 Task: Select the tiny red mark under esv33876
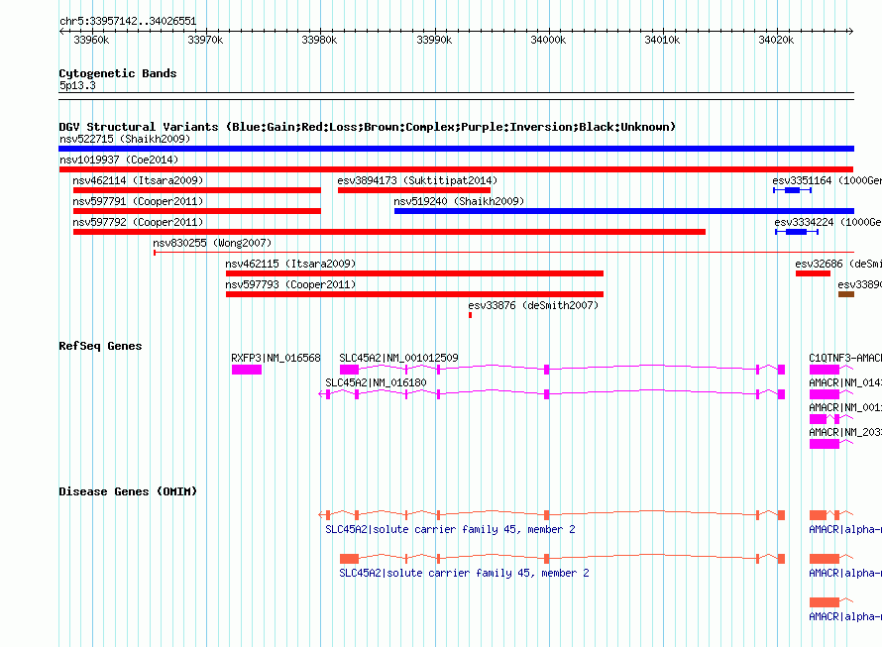[x=471, y=315]
